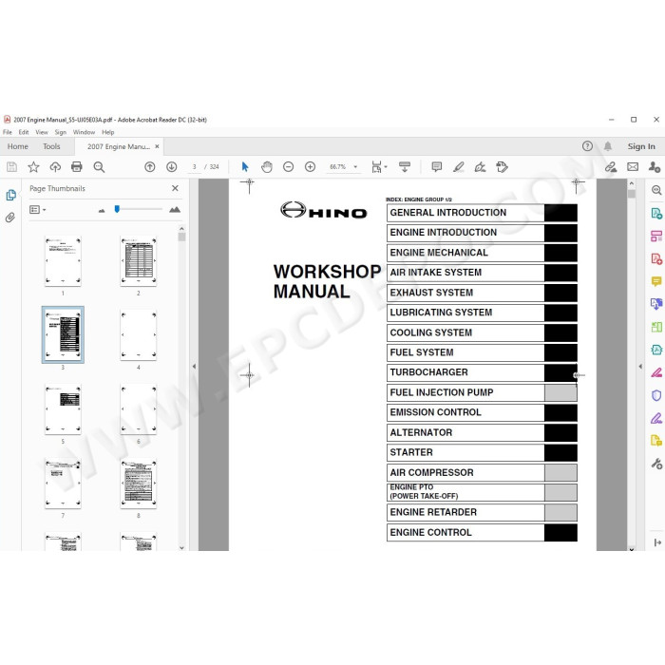Open thumbnail options dropdown
This screenshot has height=665, width=665.
38,210
